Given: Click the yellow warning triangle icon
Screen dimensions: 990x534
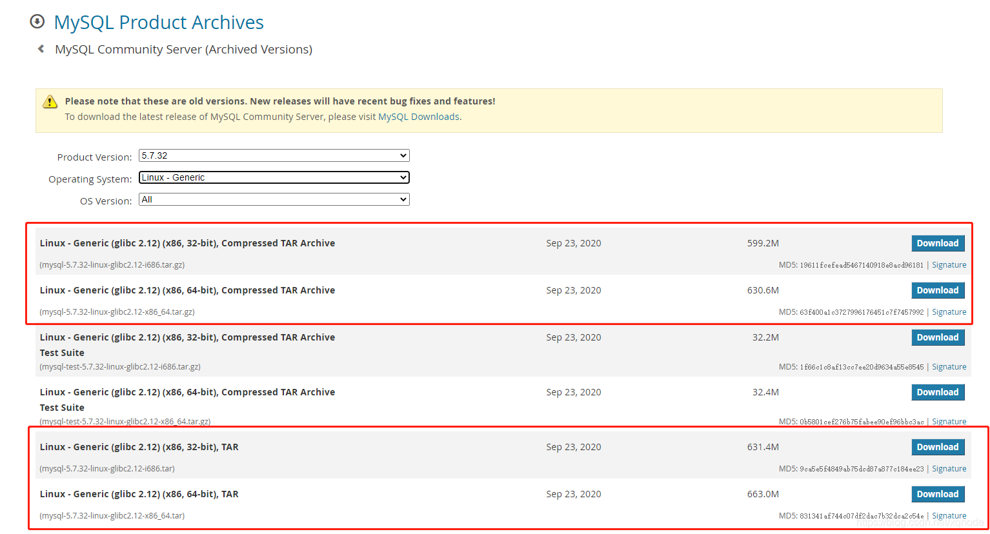Looking at the screenshot, I should pyautogui.click(x=50, y=102).
